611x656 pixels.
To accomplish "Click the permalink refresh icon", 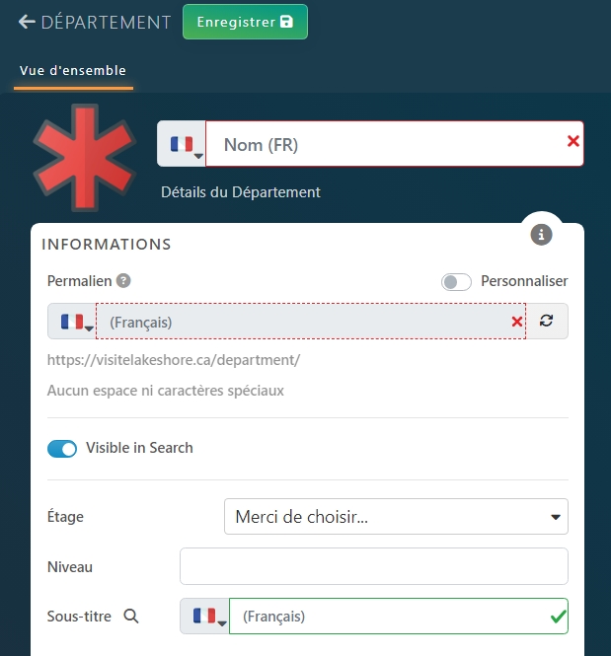I will coord(547,322).
